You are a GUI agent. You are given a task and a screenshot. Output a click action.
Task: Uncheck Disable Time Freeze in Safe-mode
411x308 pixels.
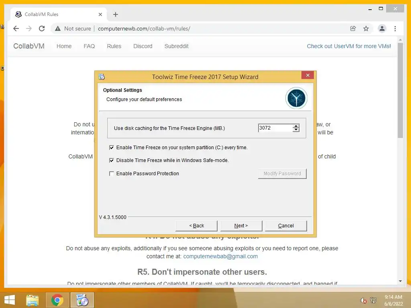[x=112, y=160]
